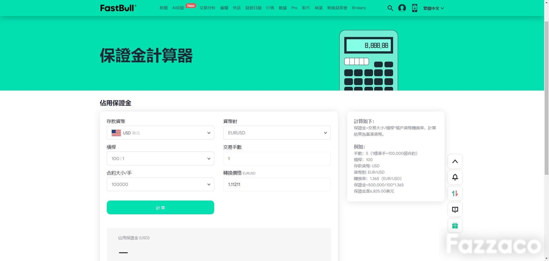Open the 商業 menu item

click(x=318, y=8)
